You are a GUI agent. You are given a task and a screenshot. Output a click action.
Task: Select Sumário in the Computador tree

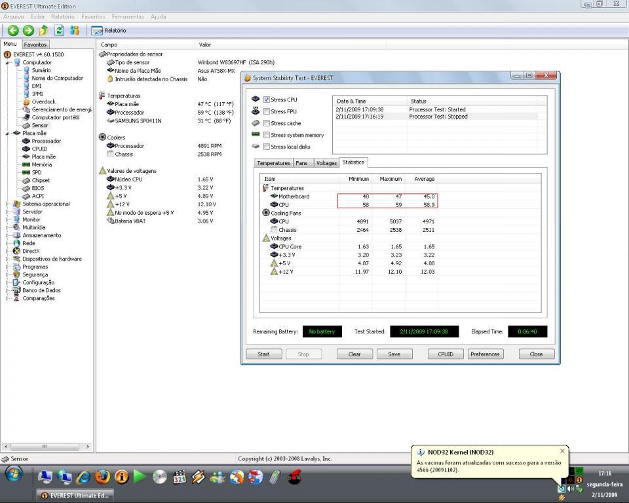point(41,70)
